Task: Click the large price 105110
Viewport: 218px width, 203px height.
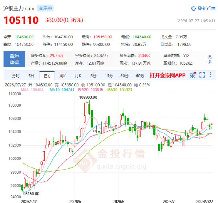Action: pyautogui.click(x=21, y=20)
